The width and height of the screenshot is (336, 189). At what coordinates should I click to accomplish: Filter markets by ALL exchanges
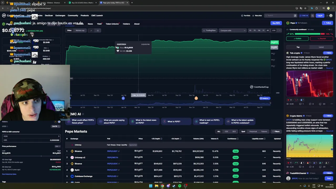coord(219,132)
